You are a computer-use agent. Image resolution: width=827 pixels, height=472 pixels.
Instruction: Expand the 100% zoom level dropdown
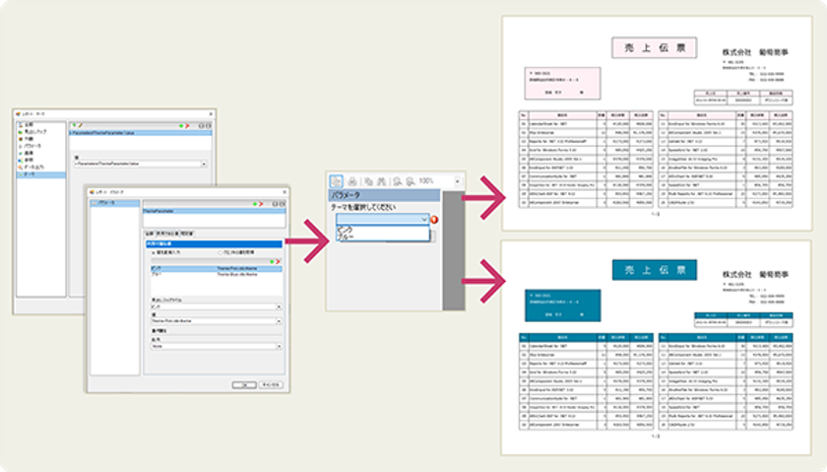pos(457,181)
